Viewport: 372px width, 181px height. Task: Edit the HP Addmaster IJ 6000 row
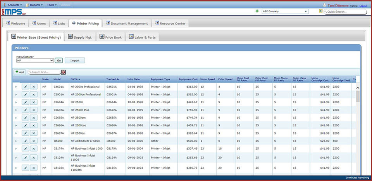(26, 141)
